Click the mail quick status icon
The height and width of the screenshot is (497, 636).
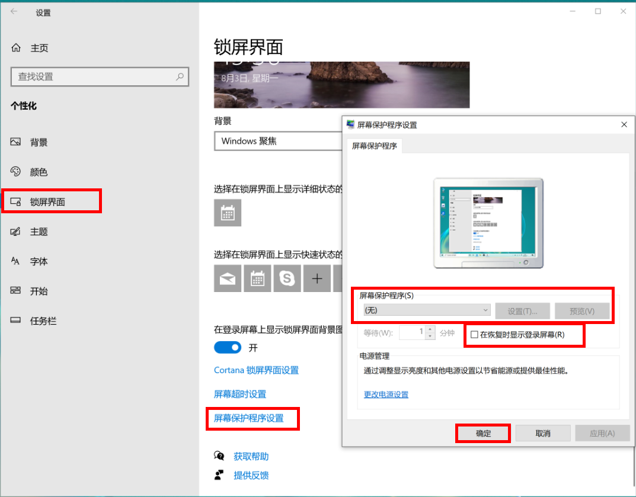(228, 278)
